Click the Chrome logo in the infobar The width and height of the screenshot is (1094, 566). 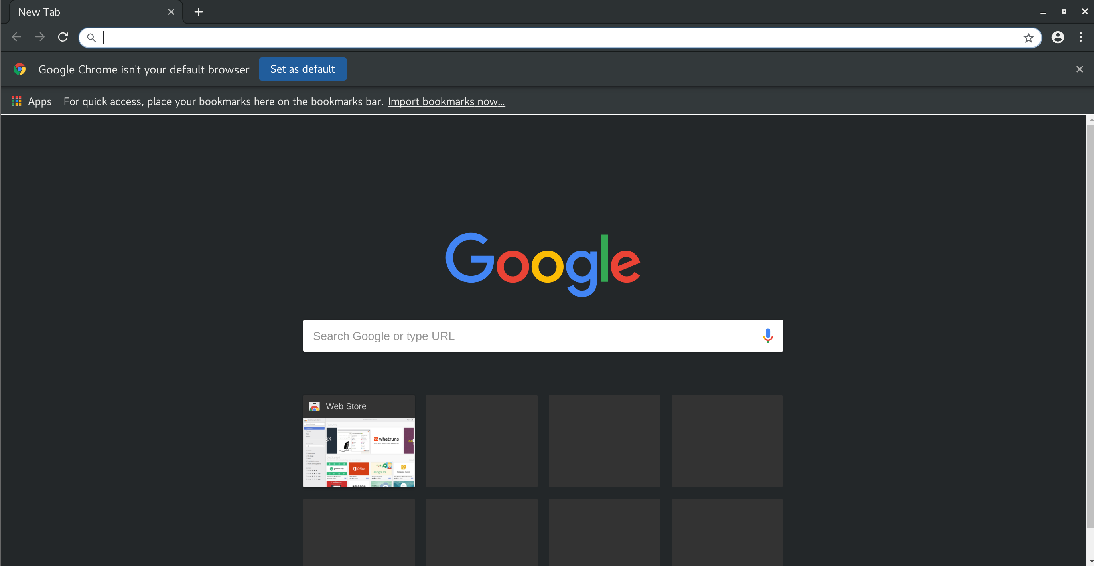tap(20, 69)
